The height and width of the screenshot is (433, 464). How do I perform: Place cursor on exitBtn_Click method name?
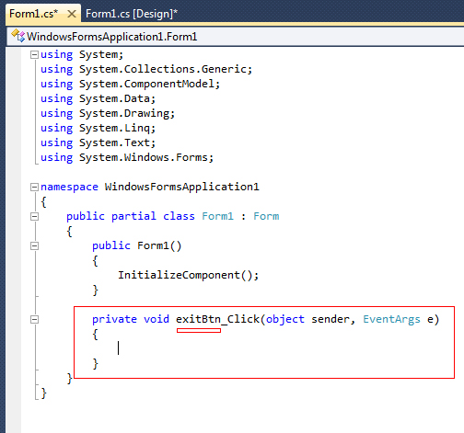[217, 319]
